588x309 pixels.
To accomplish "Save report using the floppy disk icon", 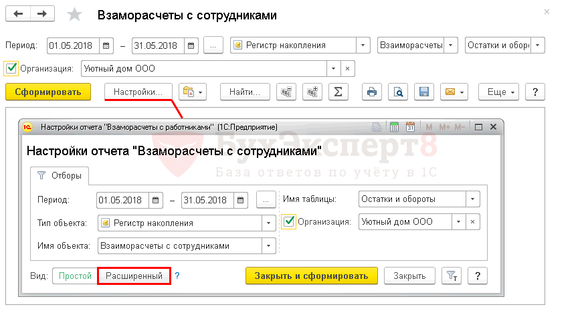I will coord(423,92).
